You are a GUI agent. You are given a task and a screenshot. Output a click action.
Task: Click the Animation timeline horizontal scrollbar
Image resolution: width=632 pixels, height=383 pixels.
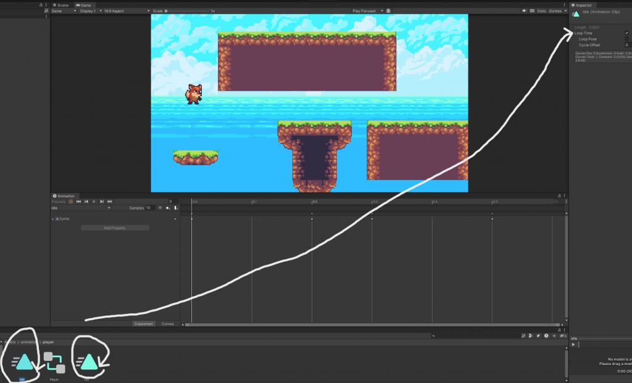373,324
